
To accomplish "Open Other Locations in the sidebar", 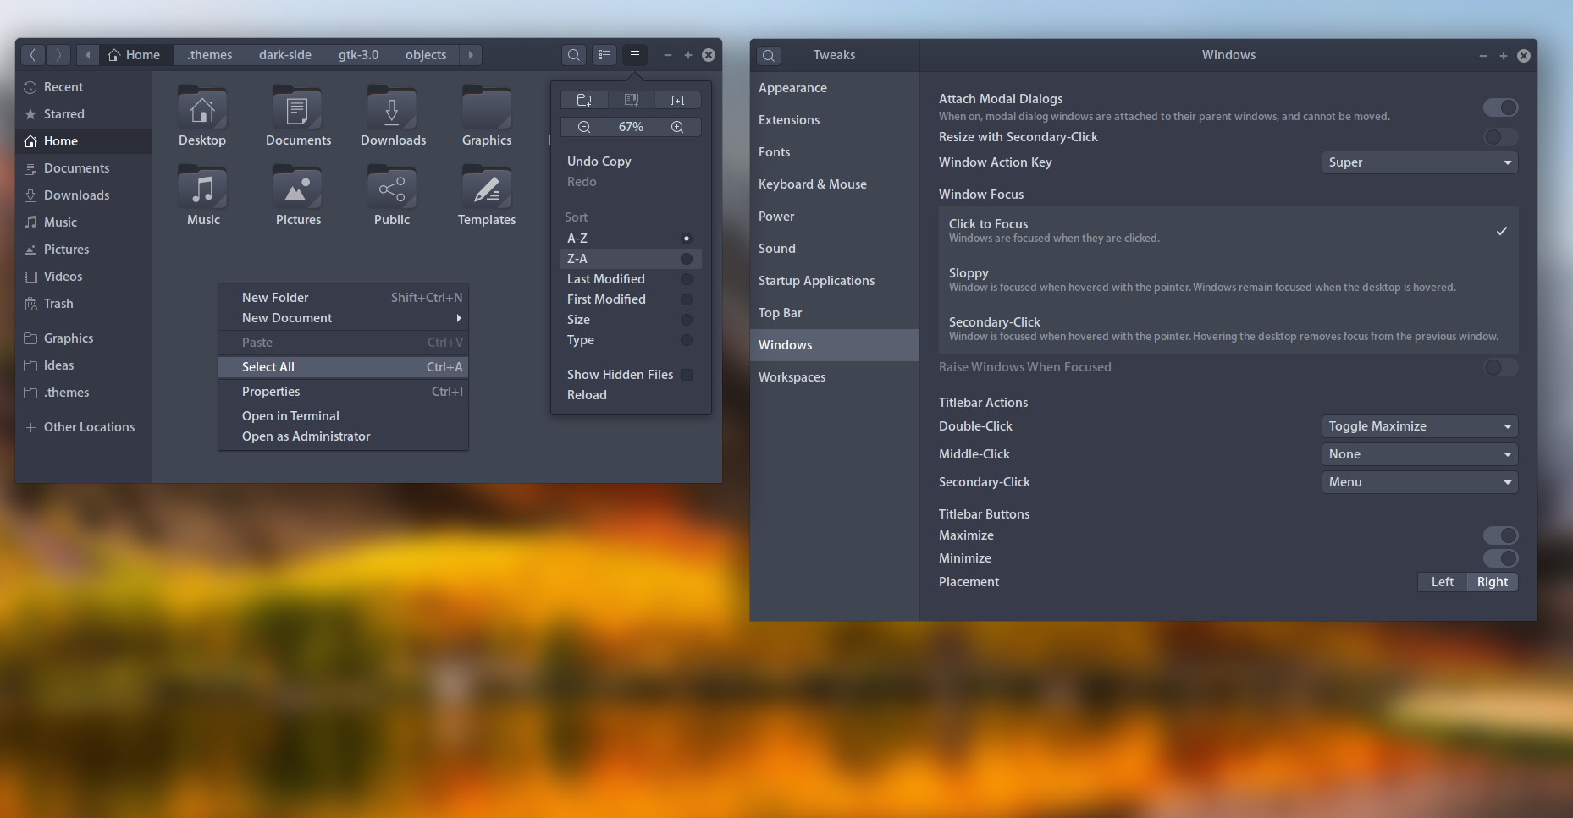I will point(83,427).
